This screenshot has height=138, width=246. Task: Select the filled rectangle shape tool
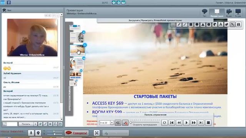pyautogui.click(x=191, y=25)
